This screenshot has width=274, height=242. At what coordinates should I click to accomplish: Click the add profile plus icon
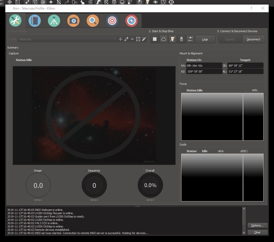pyautogui.click(x=120, y=39)
